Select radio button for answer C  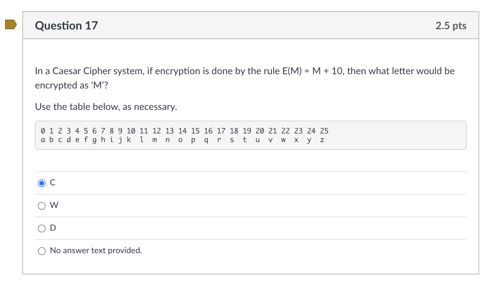[x=42, y=183]
